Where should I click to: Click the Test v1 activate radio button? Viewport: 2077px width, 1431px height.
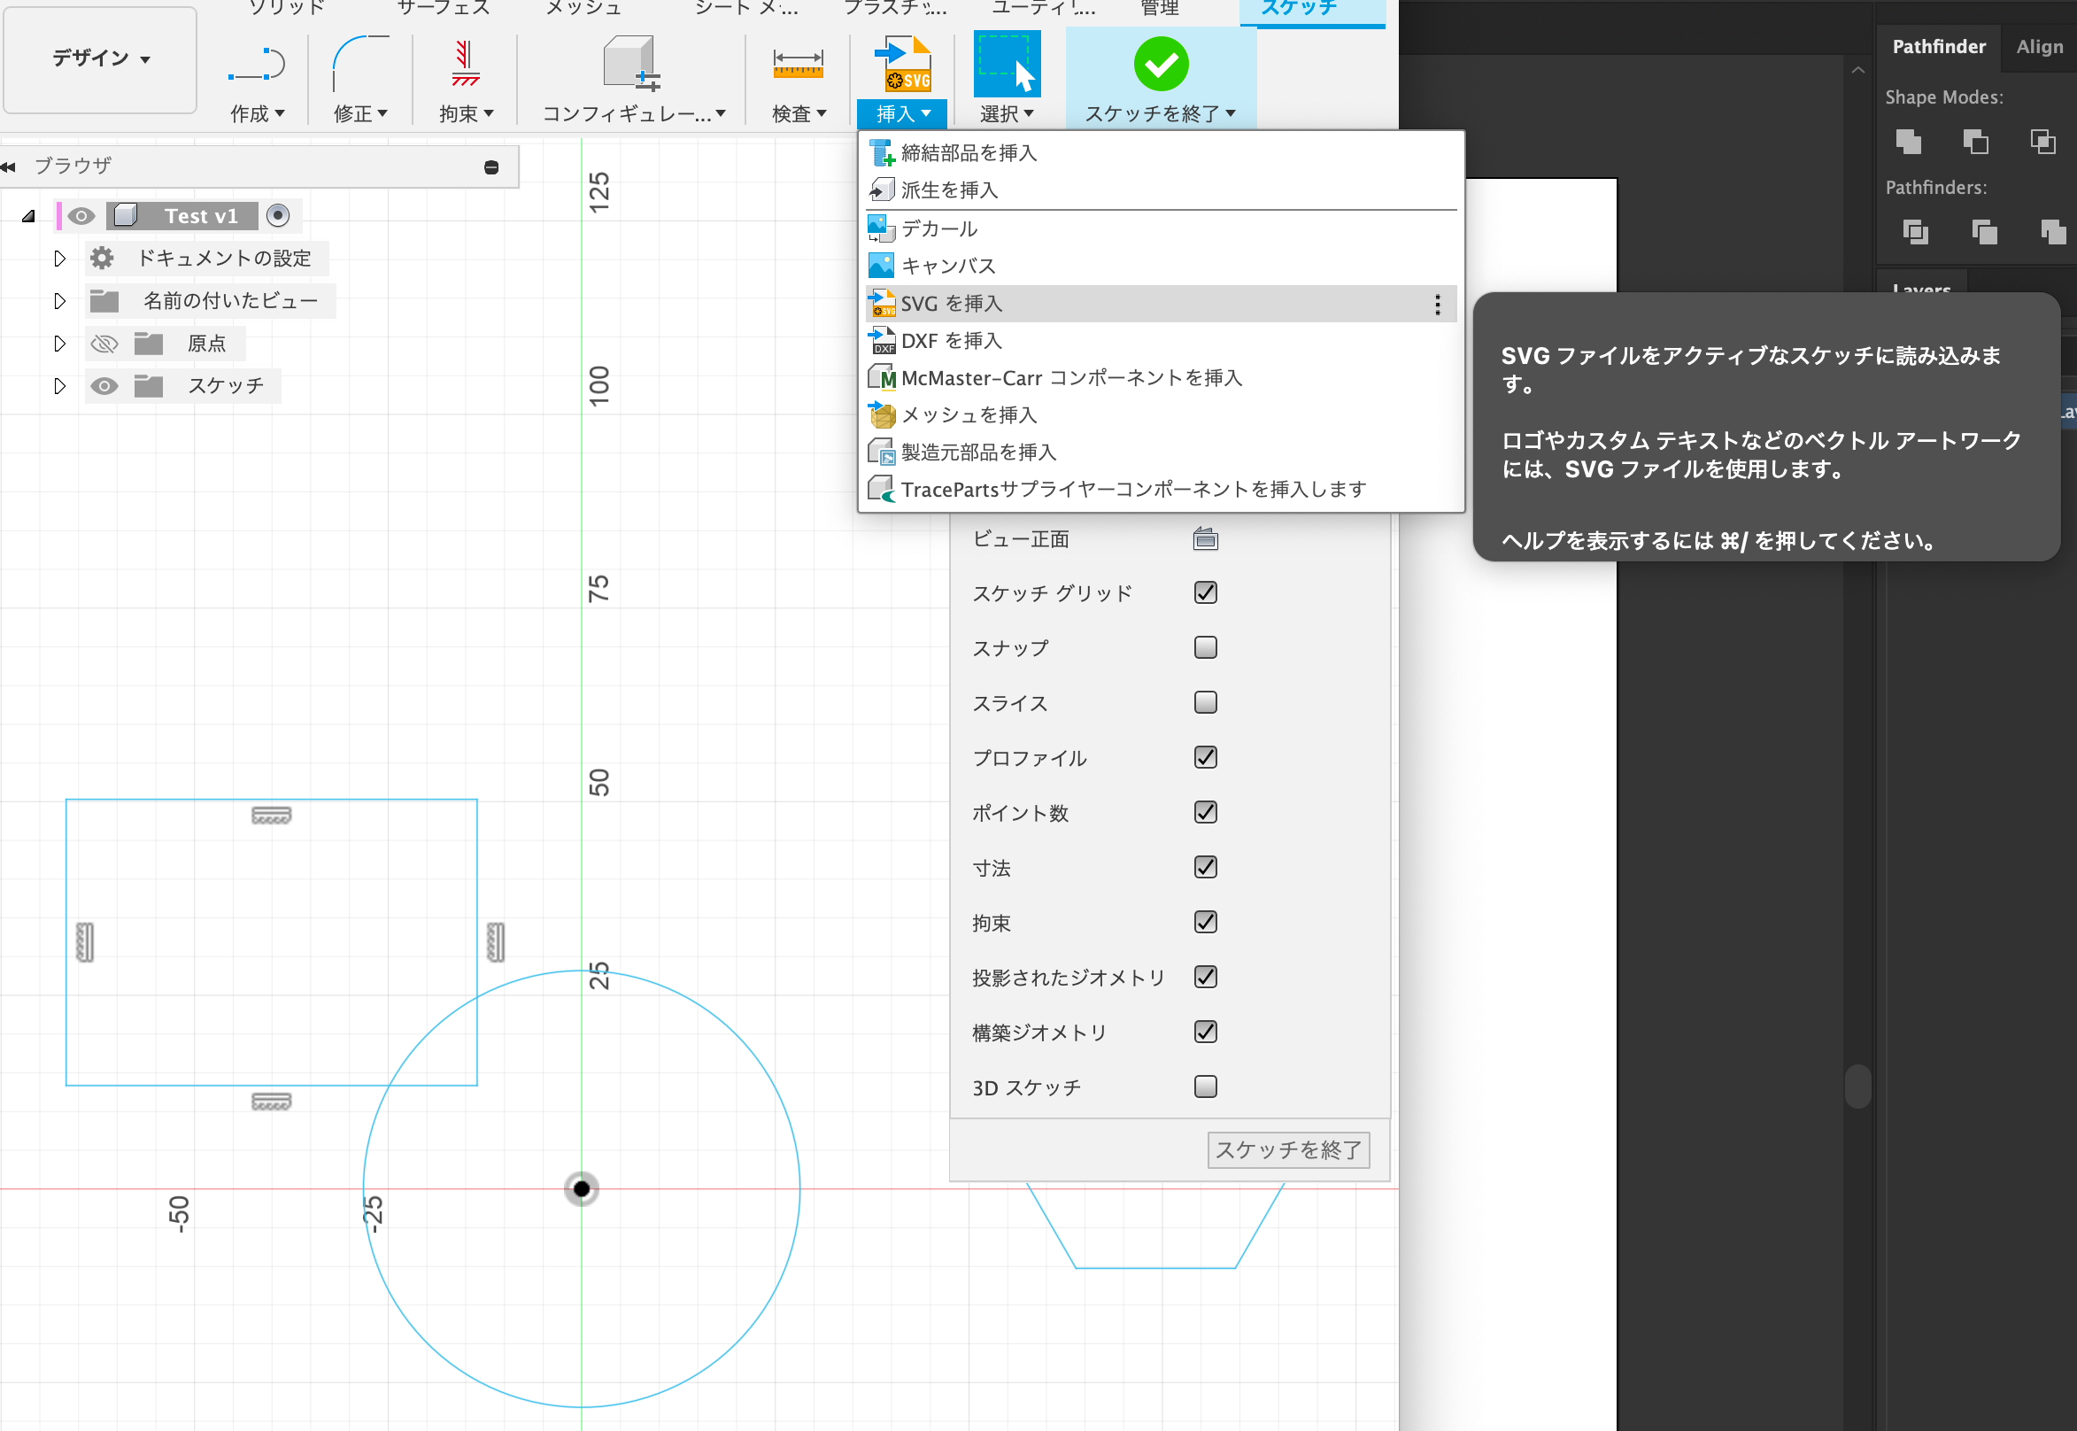tap(278, 216)
